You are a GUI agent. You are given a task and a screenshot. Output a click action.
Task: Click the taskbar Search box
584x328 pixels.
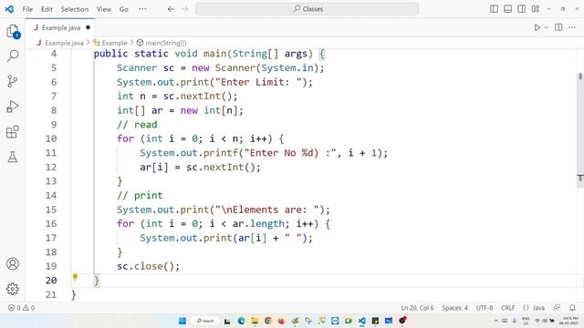point(204,321)
